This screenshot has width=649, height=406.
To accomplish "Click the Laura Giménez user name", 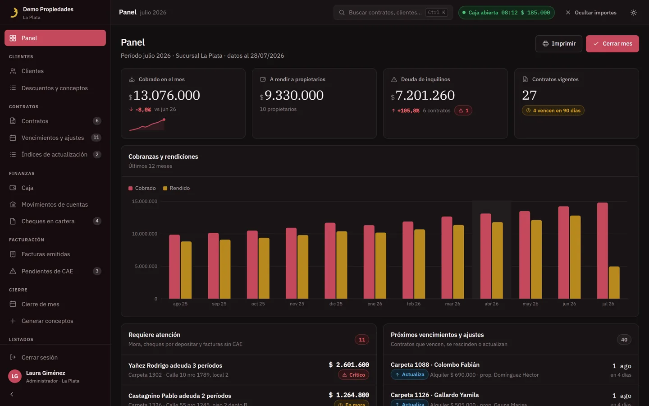I will [x=46, y=373].
